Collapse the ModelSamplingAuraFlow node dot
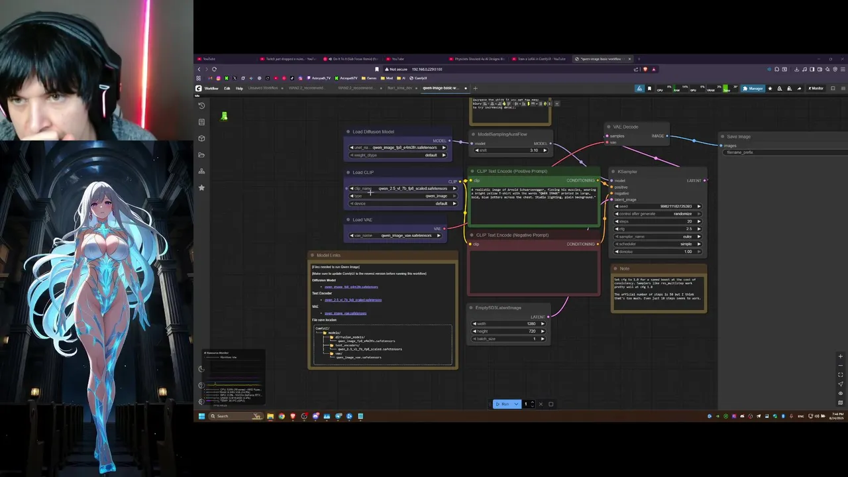This screenshot has height=477, width=848. (474, 134)
